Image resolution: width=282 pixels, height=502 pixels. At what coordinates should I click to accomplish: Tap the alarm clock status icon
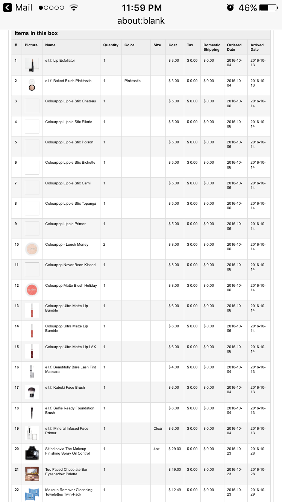(x=230, y=8)
